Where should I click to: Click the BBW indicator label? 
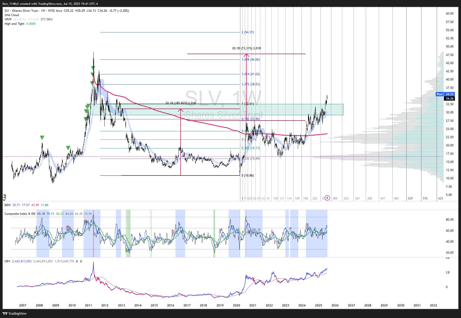coord(7,205)
